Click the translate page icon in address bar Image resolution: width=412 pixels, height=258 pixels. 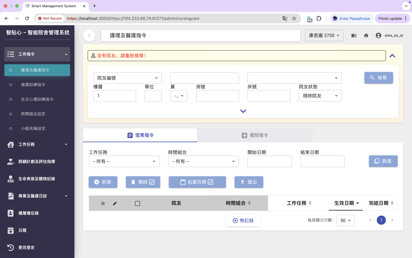pos(285,18)
